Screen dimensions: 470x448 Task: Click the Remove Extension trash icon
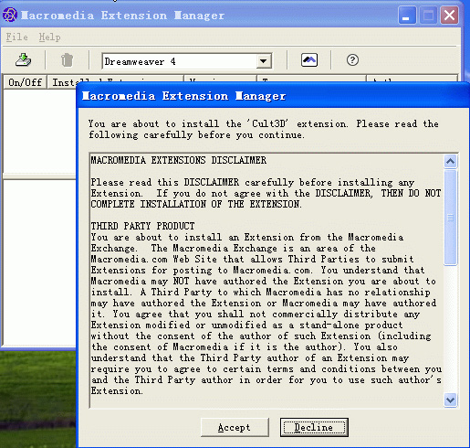(67, 60)
